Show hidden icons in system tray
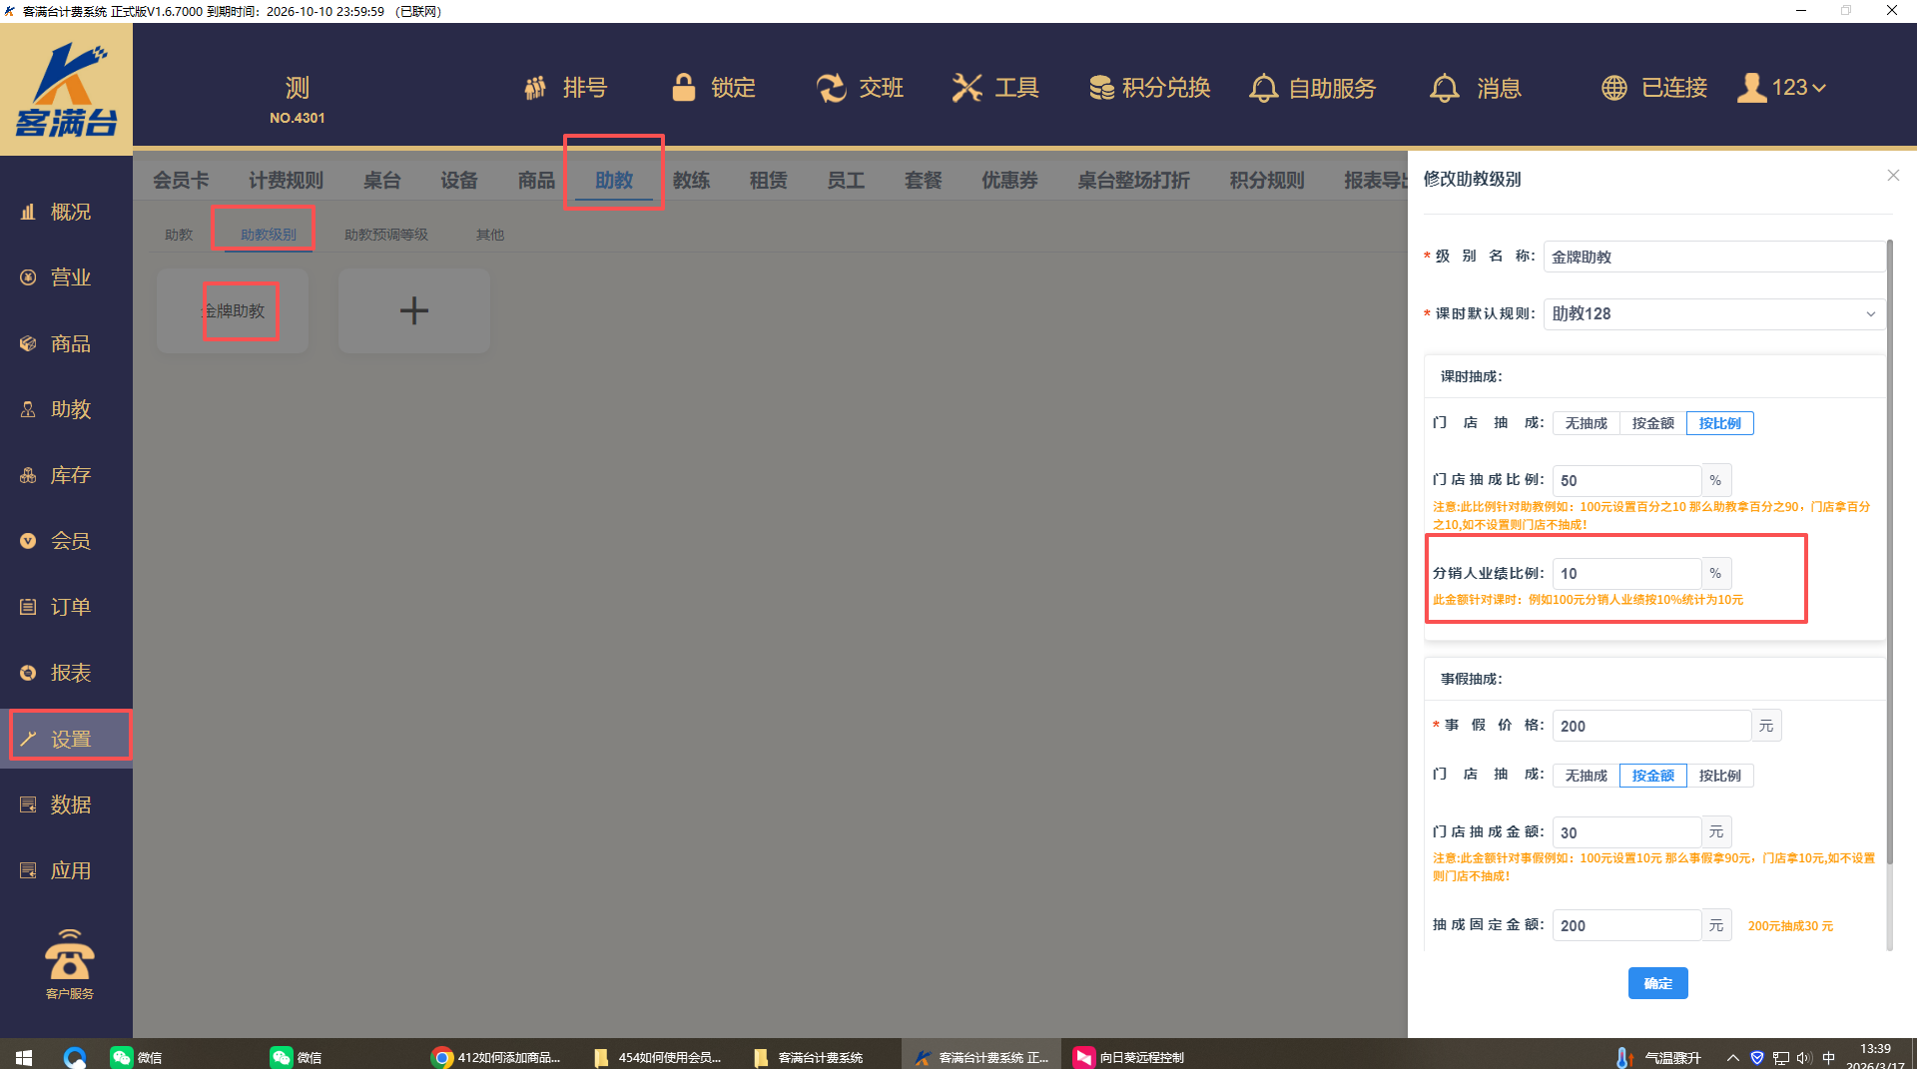This screenshot has height=1069, width=1917. tap(1732, 1057)
